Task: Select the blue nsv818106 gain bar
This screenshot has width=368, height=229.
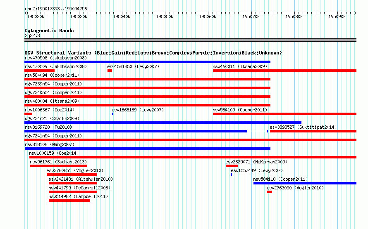Action: [147, 149]
